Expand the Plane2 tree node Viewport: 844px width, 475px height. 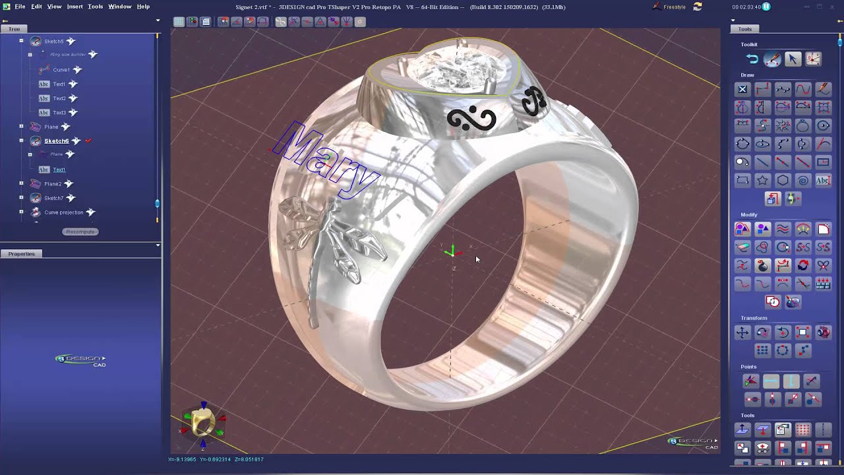coord(21,183)
